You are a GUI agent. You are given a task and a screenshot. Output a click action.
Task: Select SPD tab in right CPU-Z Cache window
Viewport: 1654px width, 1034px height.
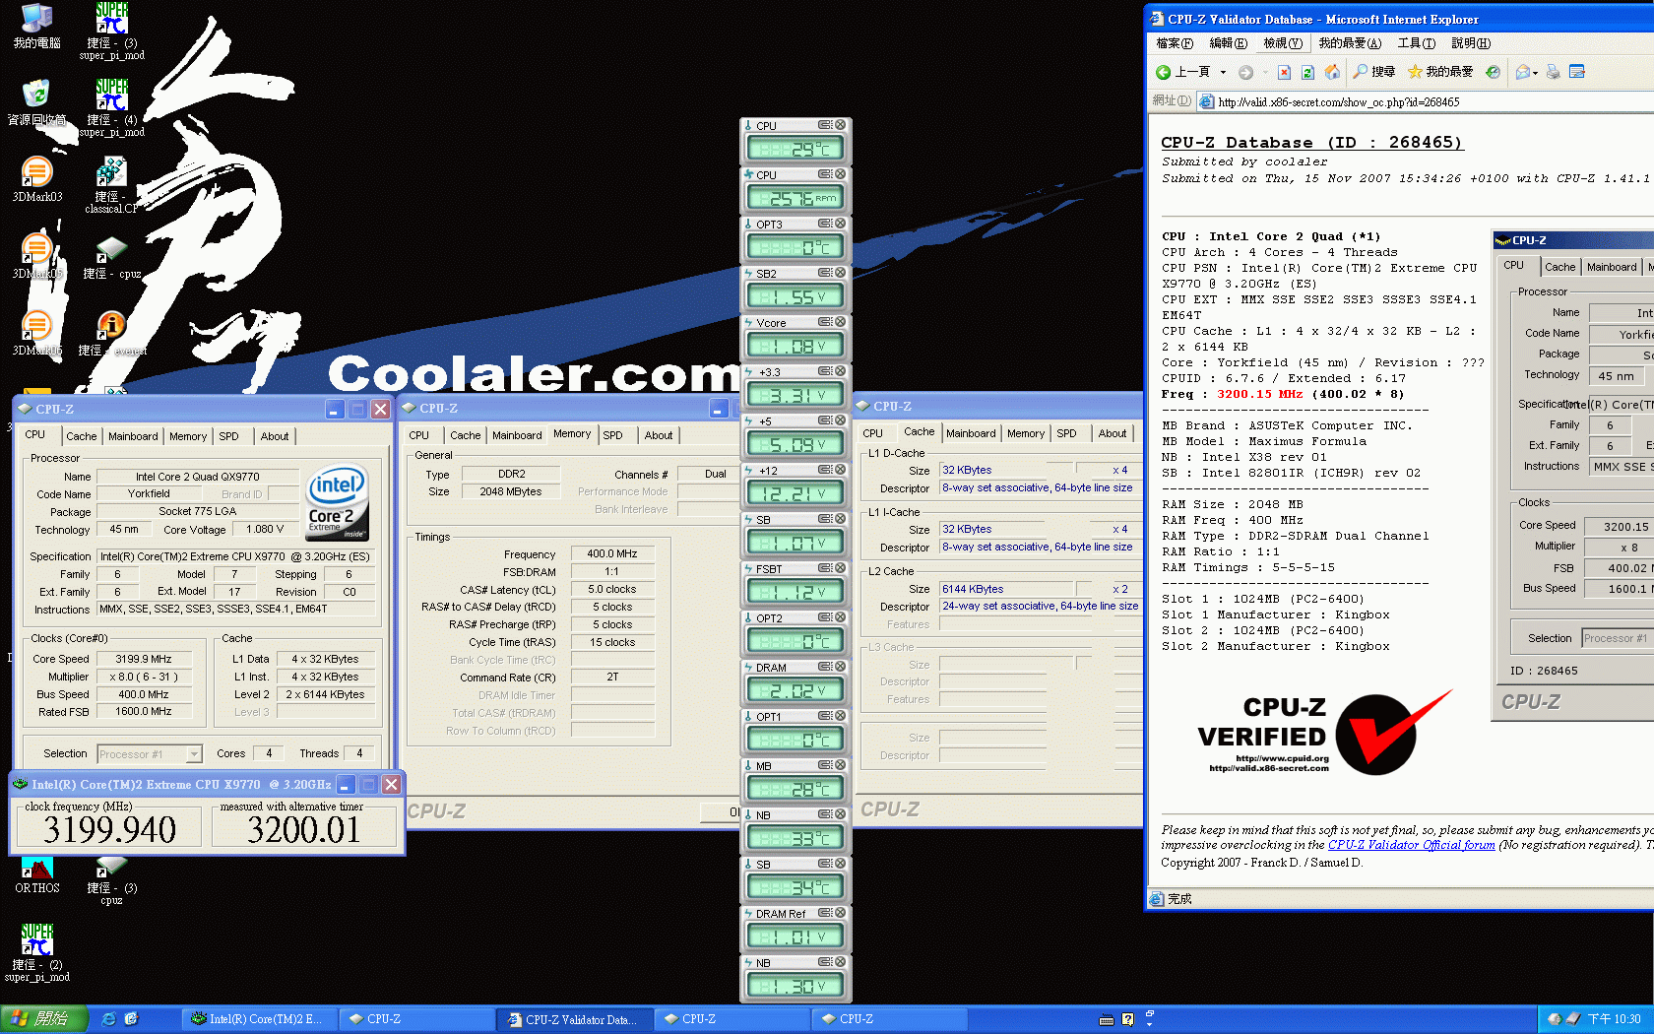[1066, 433]
